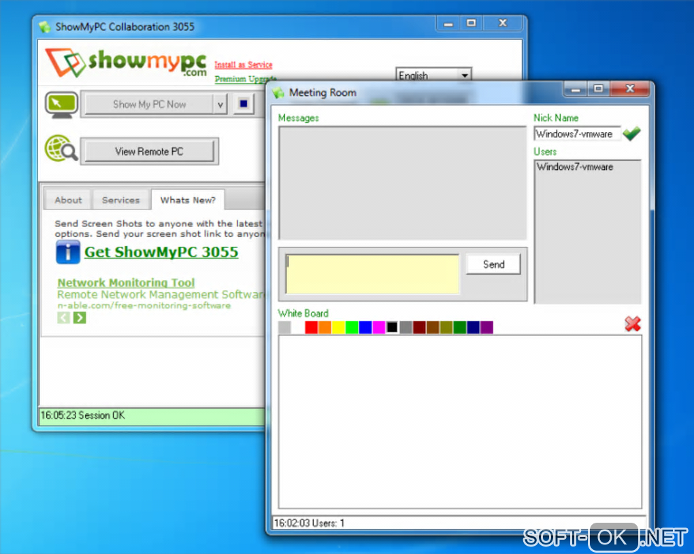
Task: Expand the Show My PC Now dropdown arrow
Action: tap(220, 105)
